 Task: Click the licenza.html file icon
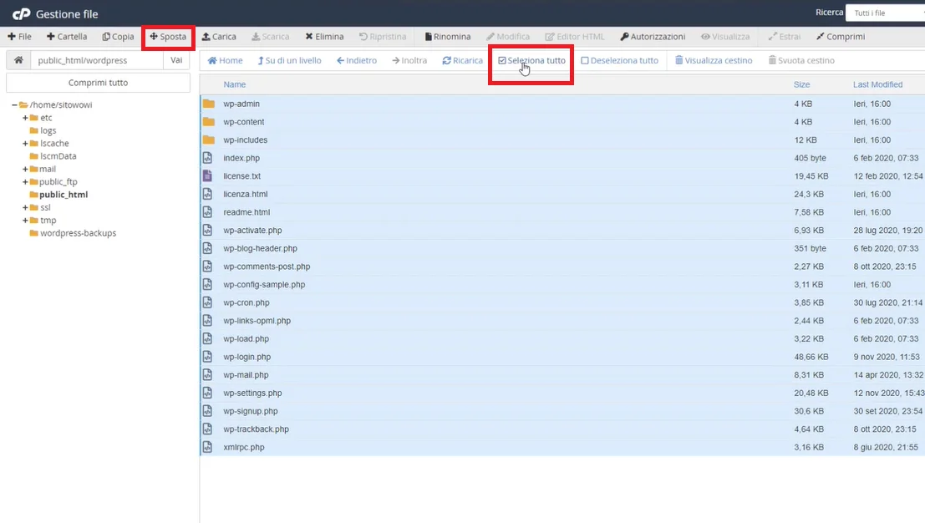(x=208, y=194)
